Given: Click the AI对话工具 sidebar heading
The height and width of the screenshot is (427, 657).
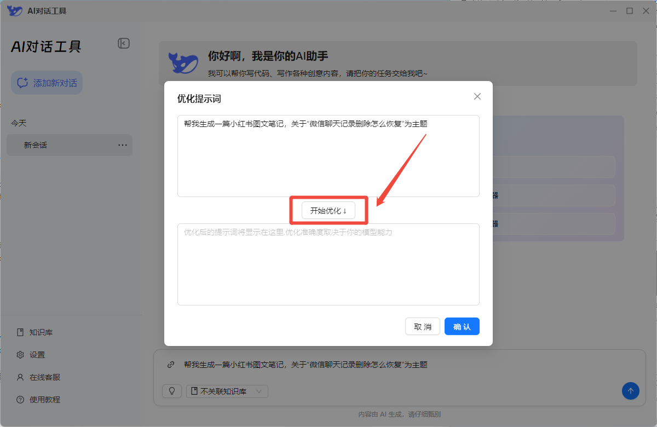Looking at the screenshot, I should click(46, 47).
